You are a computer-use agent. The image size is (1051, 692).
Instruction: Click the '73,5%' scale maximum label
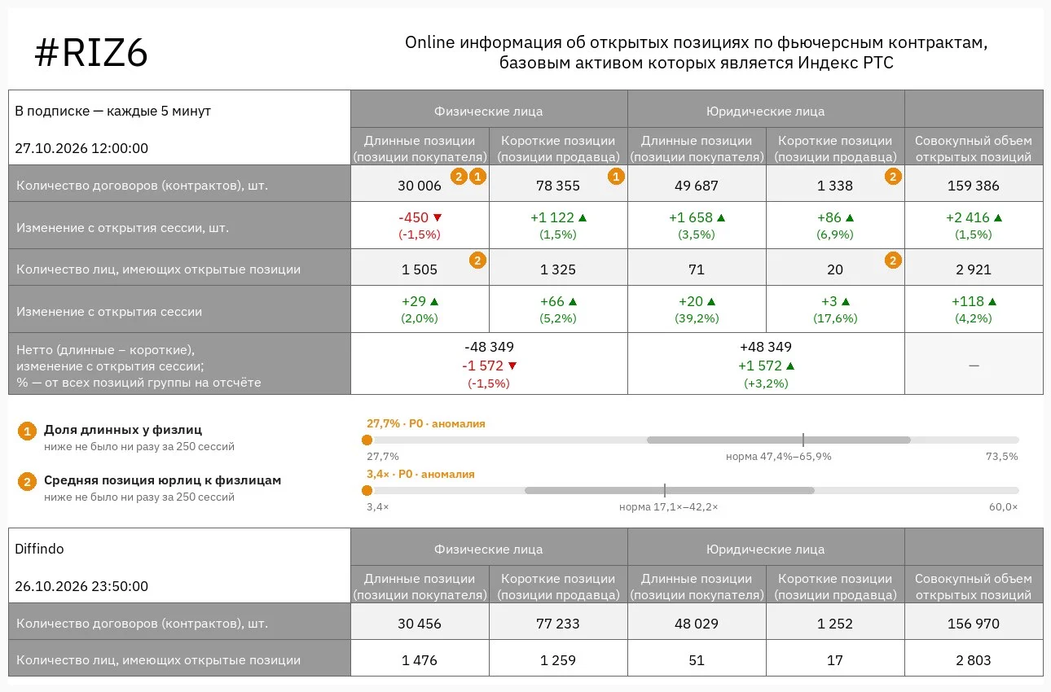click(x=1002, y=457)
